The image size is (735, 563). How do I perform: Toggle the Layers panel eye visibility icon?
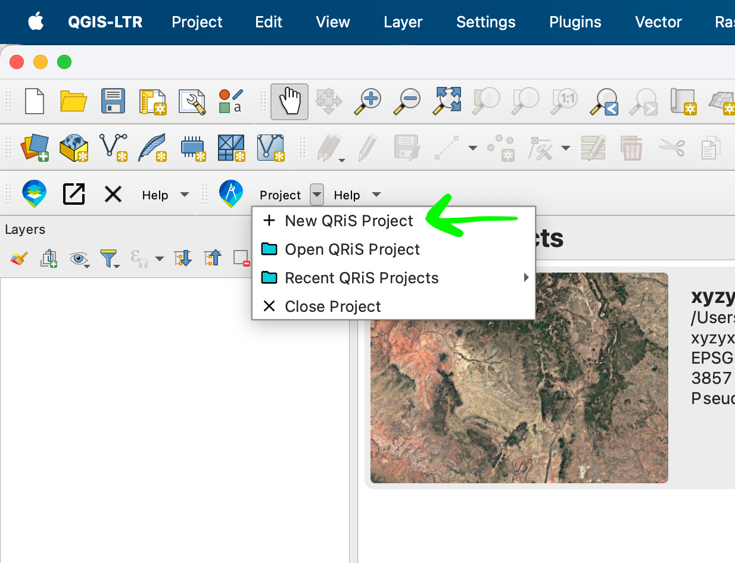[x=79, y=258]
